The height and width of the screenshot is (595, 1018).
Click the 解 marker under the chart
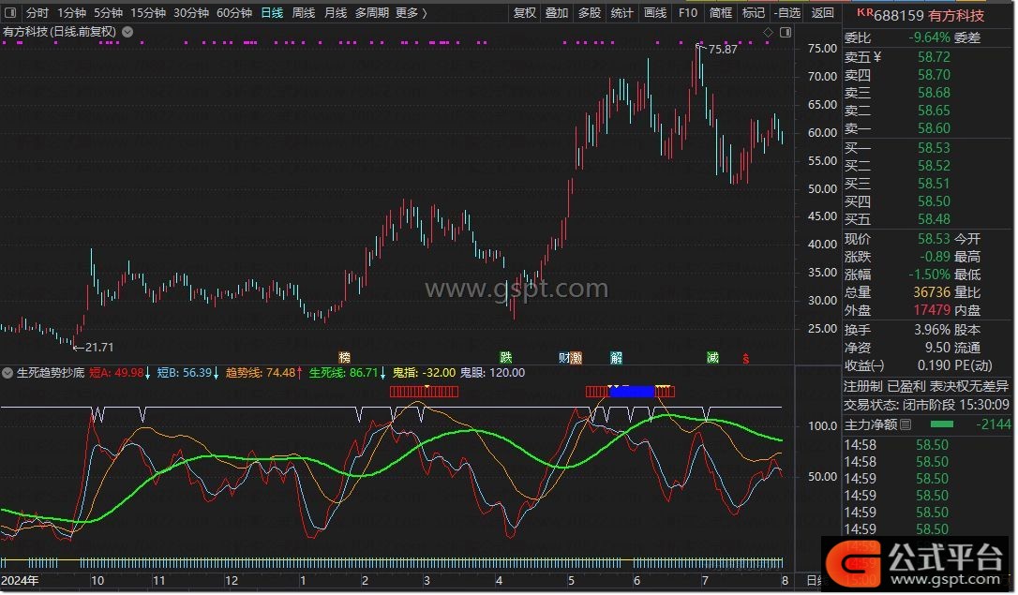[616, 357]
